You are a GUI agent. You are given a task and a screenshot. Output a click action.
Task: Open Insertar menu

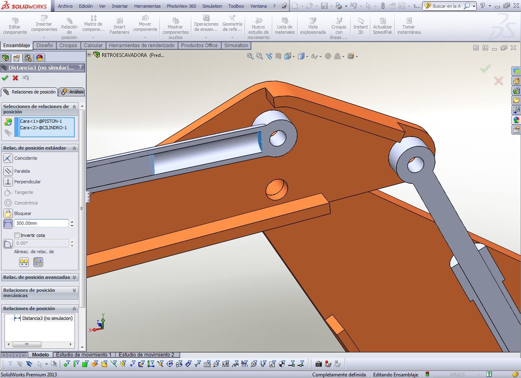click(x=120, y=6)
